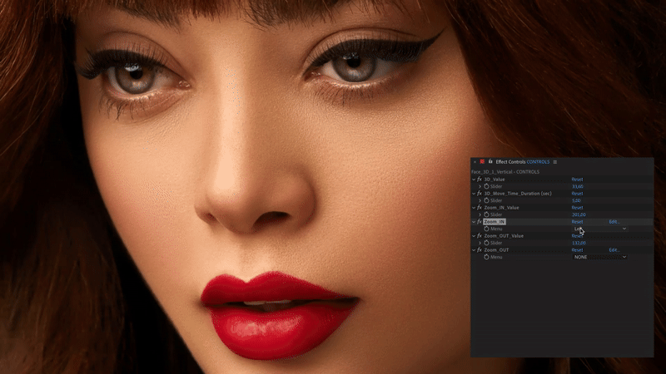Image resolution: width=666 pixels, height=374 pixels.
Task: Select the 3D_Value effect name
Action: (495, 180)
